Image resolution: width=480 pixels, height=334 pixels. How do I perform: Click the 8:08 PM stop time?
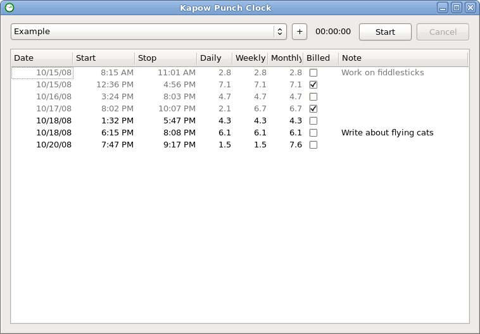(179, 133)
